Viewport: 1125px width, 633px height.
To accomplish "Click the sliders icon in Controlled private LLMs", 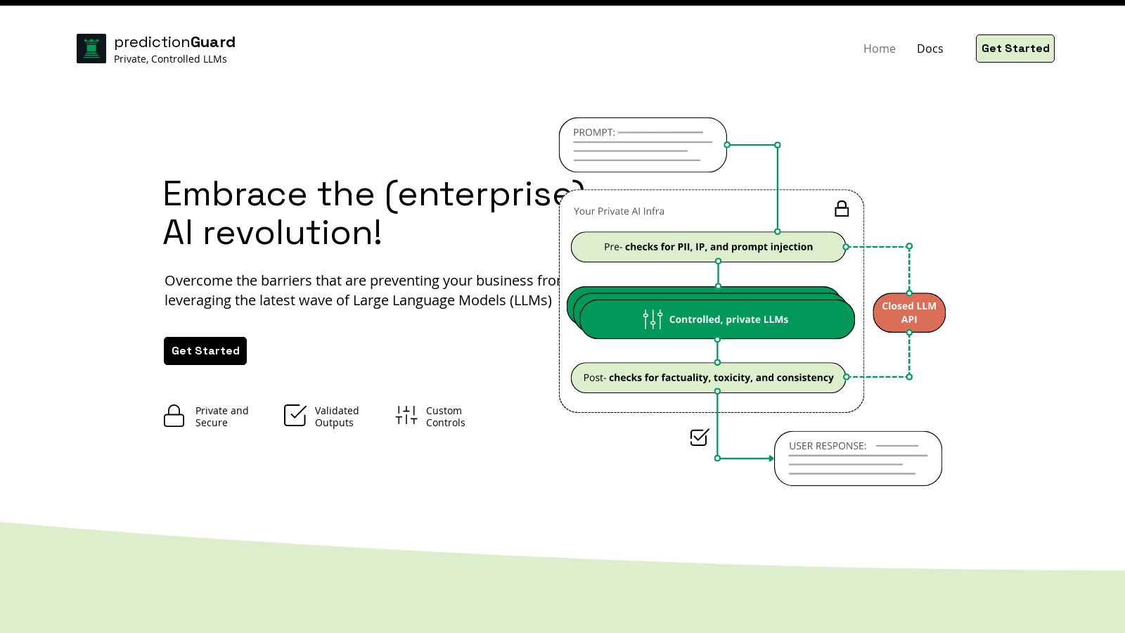I will pos(652,319).
